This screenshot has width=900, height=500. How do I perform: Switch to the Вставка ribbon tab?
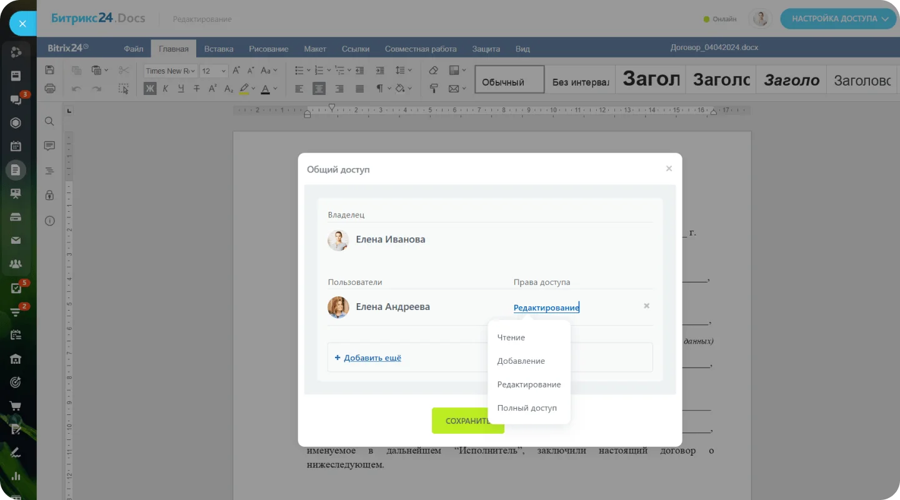coord(219,49)
